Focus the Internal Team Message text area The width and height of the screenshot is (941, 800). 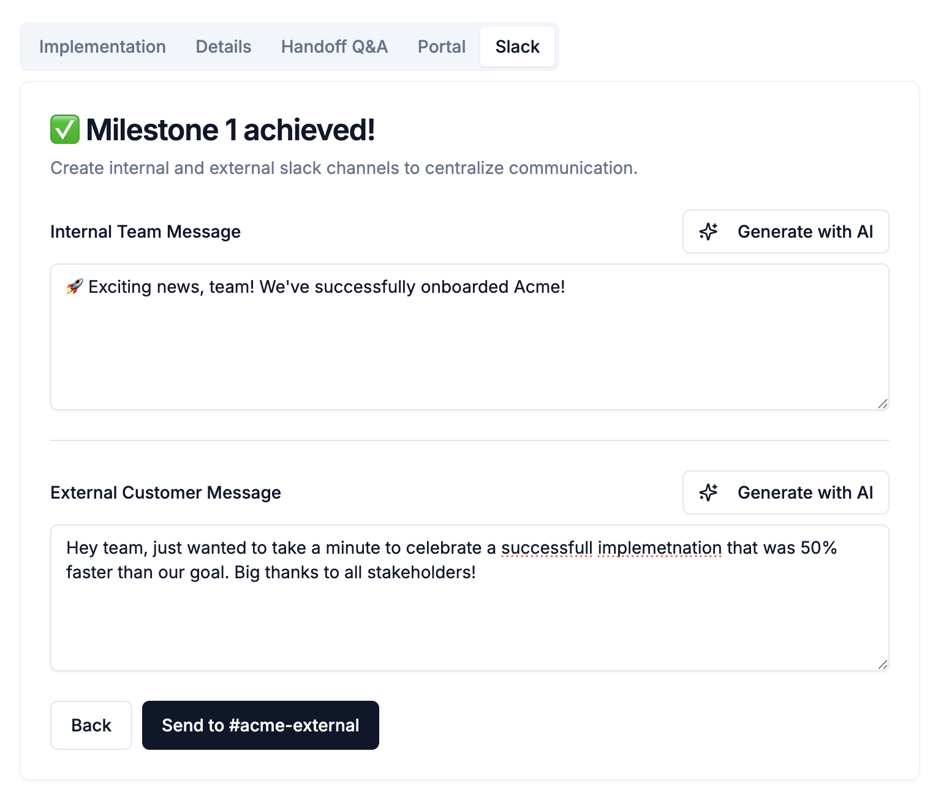coord(469,349)
